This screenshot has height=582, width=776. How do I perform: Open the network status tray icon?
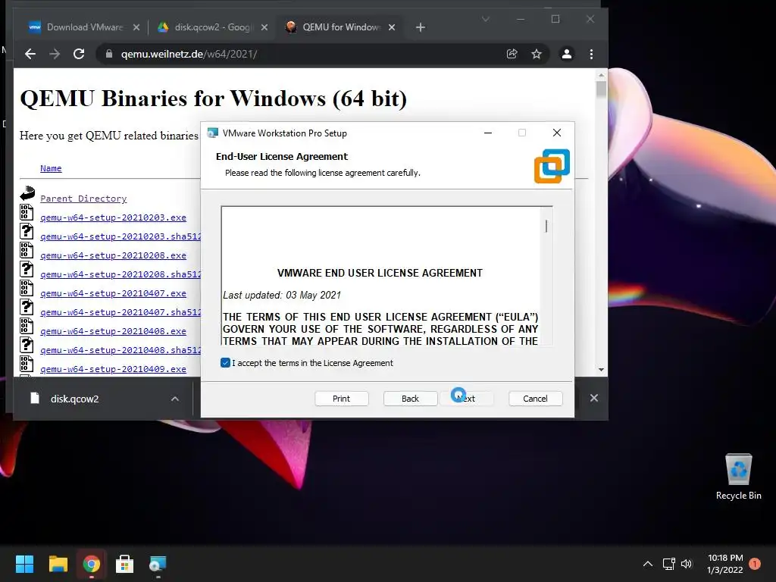tap(669, 564)
